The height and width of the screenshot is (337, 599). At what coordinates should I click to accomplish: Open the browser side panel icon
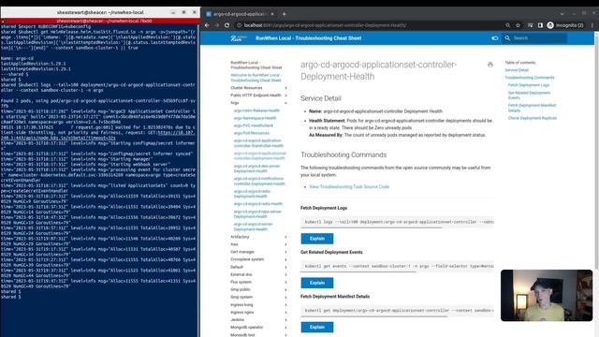540,25
